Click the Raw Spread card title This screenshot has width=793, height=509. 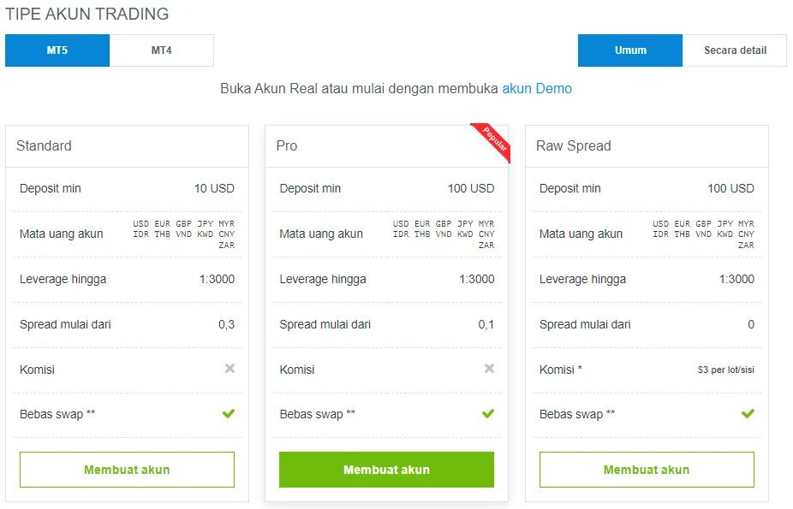574,146
